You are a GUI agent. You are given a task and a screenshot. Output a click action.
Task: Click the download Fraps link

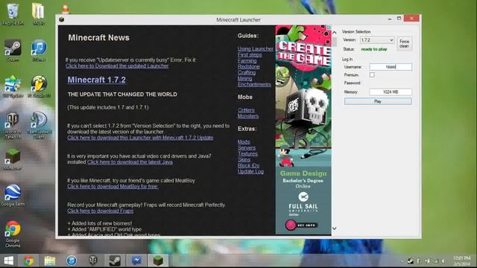pyautogui.click(x=100, y=211)
